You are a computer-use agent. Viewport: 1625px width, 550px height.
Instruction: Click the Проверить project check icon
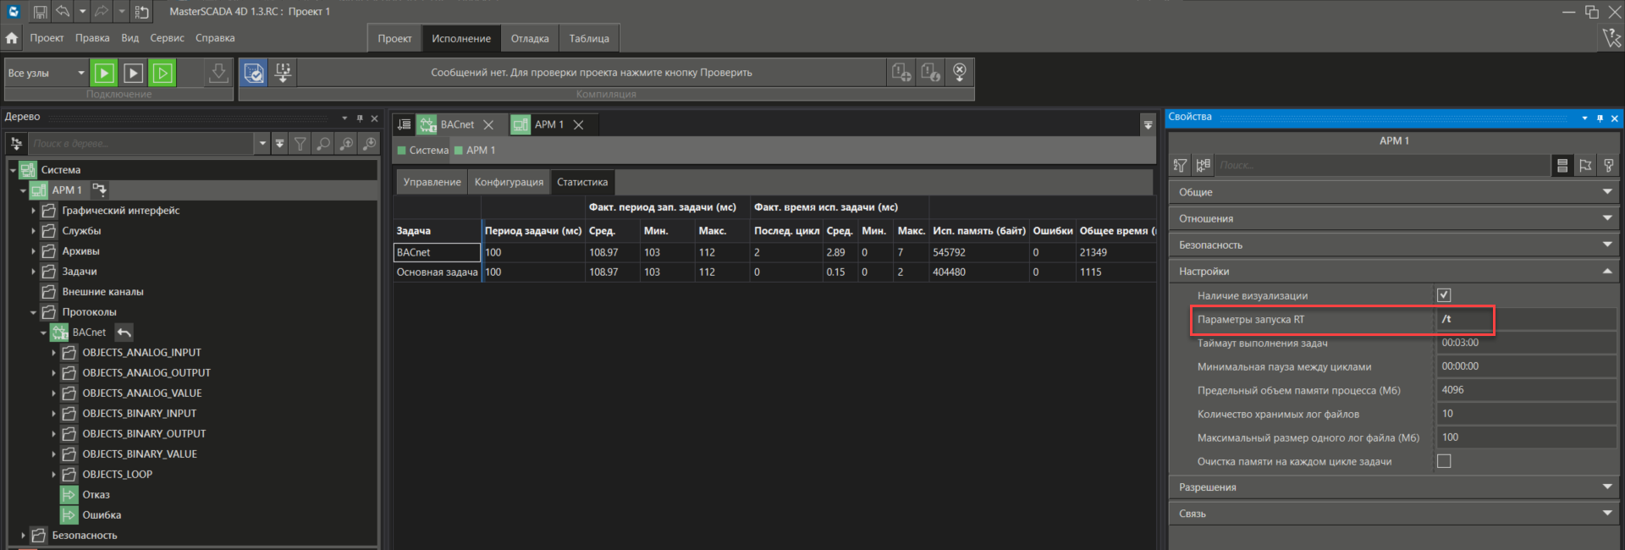[x=253, y=73]
